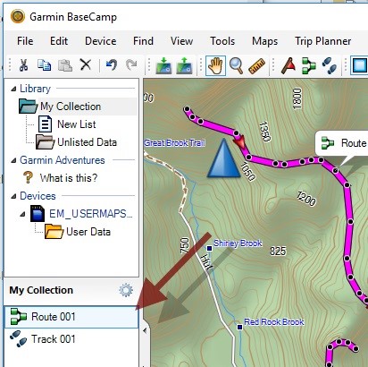The width and height of the screenshot is (368, 367).
Task: Open the Maps menu
Action: click(264, 41)
